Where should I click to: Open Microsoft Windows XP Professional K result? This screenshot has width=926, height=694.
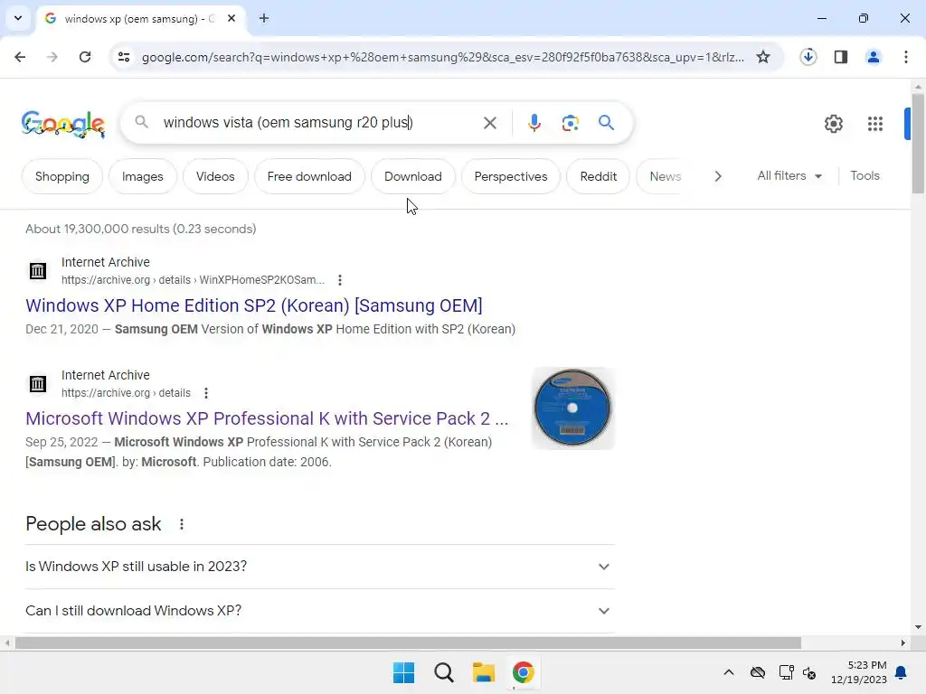click(267, 418)
